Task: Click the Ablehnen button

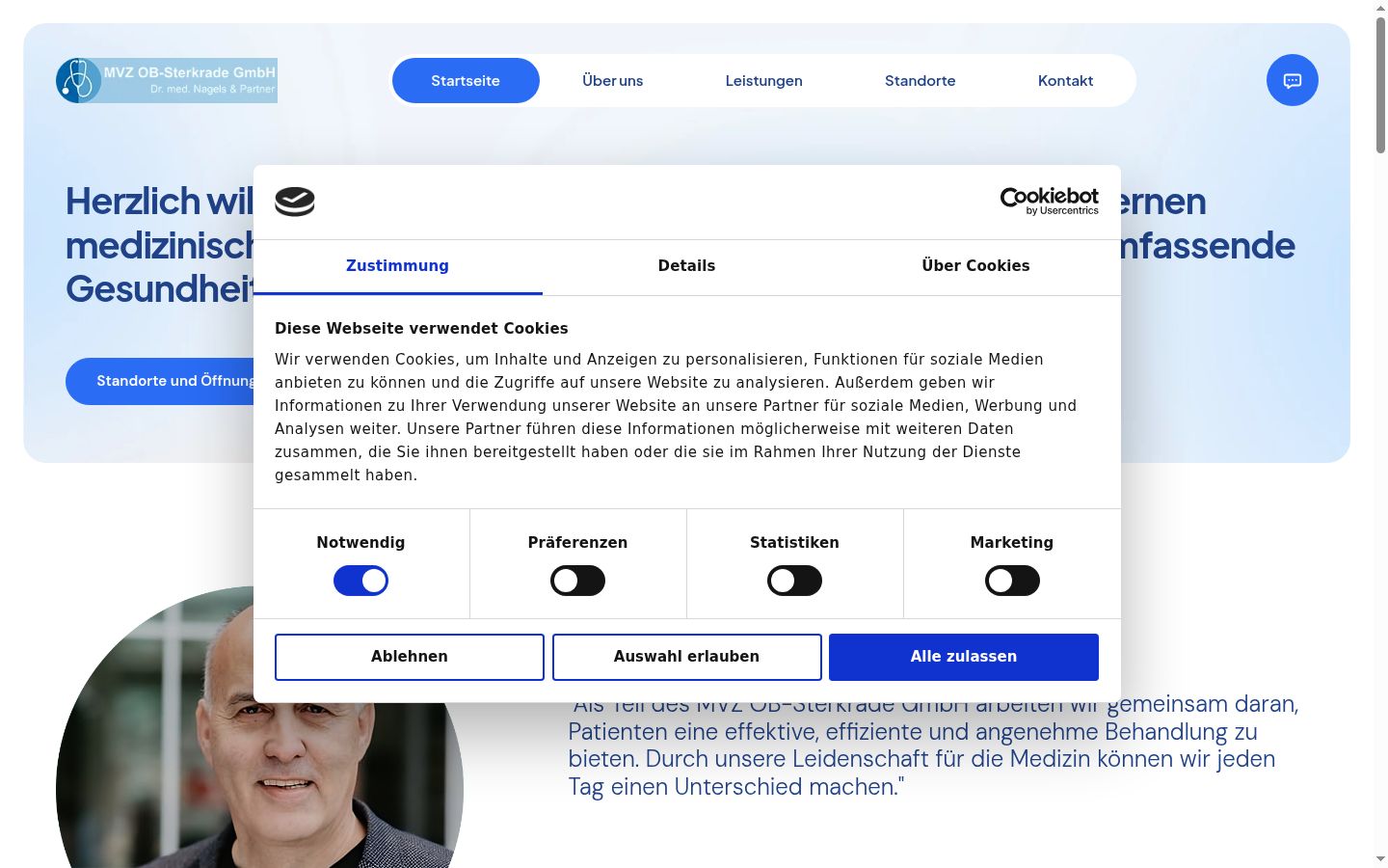Action: pos(410,657)
